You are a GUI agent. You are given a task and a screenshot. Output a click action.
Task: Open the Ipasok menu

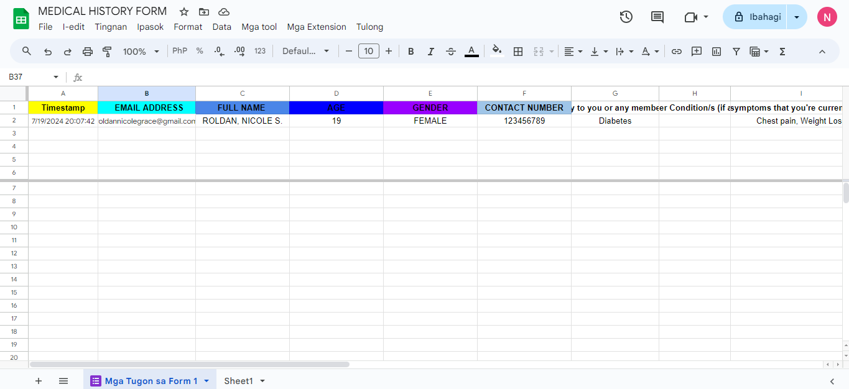(x=151, y=27)
